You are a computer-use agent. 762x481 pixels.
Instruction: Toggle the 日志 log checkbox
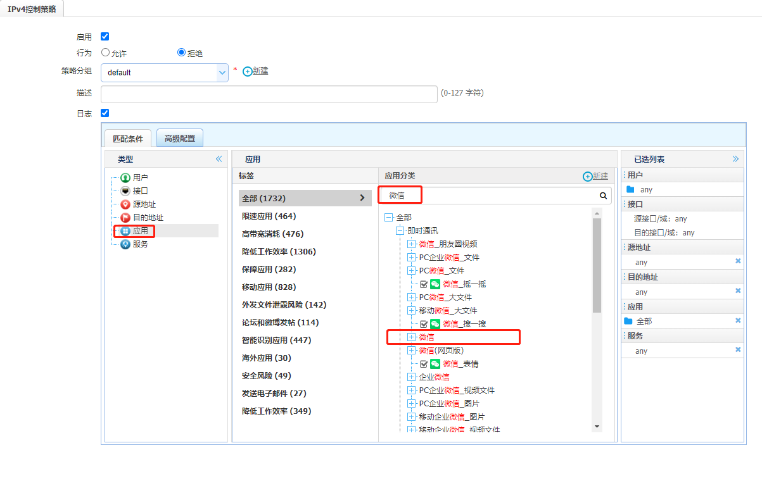point(105,113)
